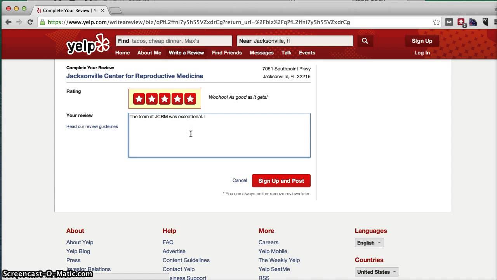Open the RSS footer link
Screen dimensions: 497x280
pyautogui.click(x=264, y=278)
